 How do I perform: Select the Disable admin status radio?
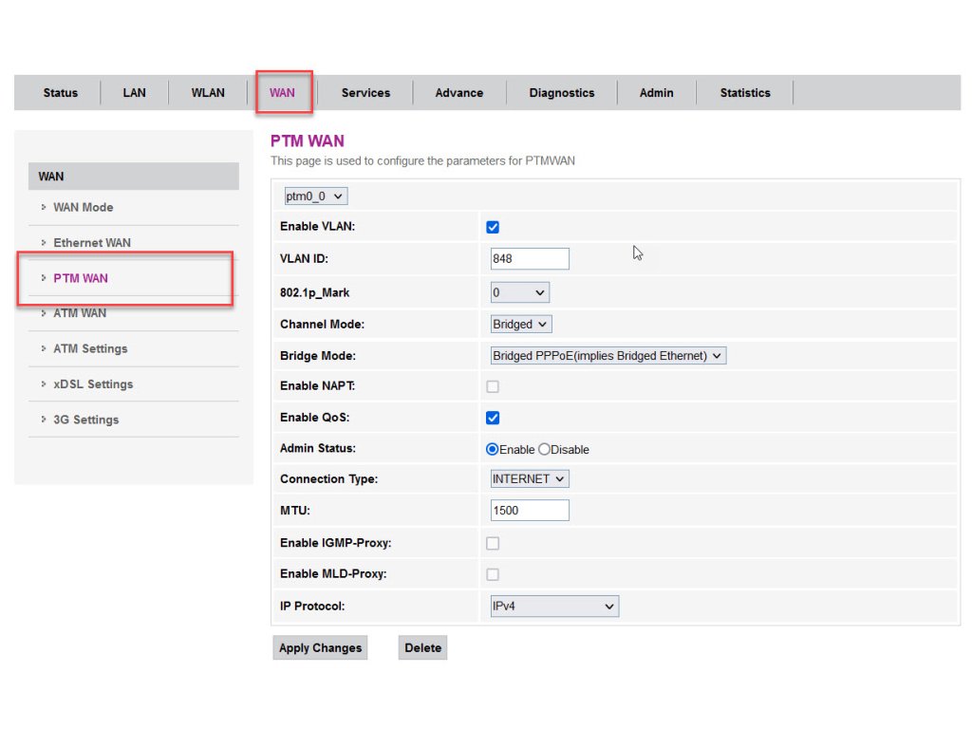pos(545,450)
